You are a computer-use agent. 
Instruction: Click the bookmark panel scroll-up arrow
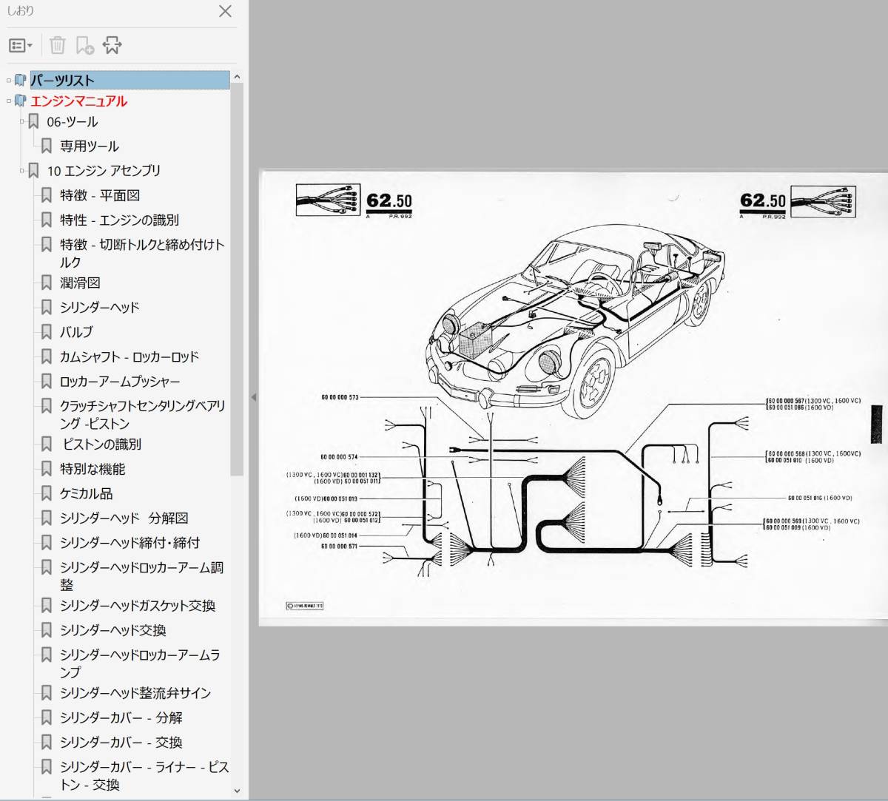click(x=237, y=77)
